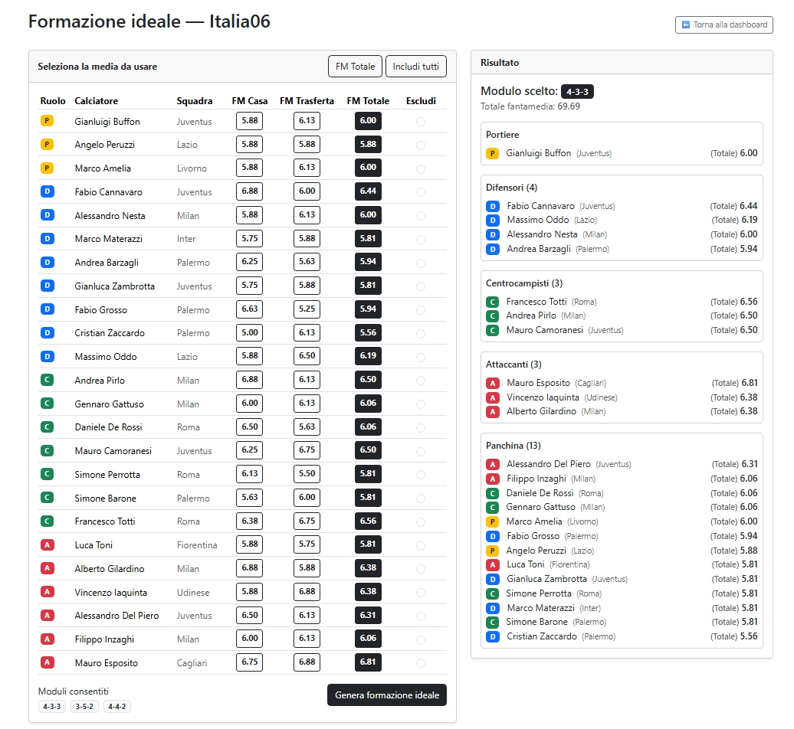Viewport: 794px width, 729px height.
Task: Click the 4-4-2 allowed formation tag
Action: (x=117, y=706)
